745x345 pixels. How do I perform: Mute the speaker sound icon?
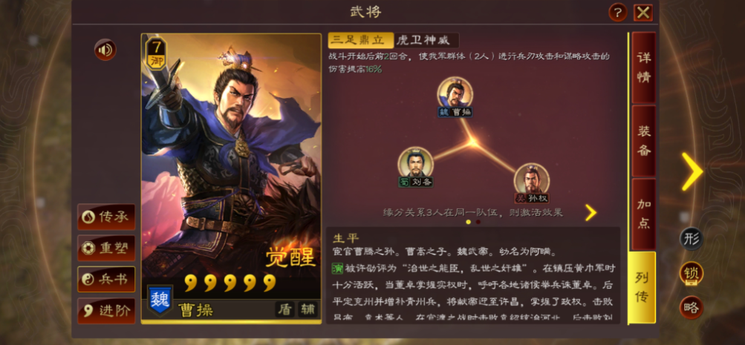click(x=105, y=50)
